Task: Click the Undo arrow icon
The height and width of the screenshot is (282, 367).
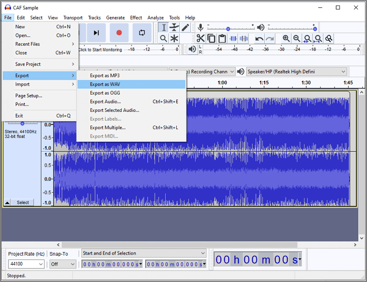Action: 259,38
